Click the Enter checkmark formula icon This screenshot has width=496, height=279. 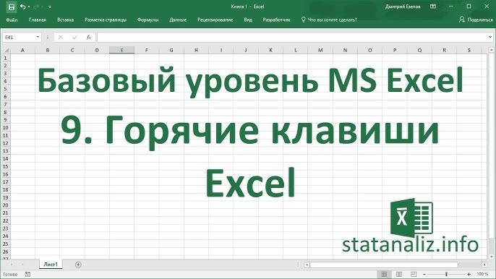pos(74,38)
